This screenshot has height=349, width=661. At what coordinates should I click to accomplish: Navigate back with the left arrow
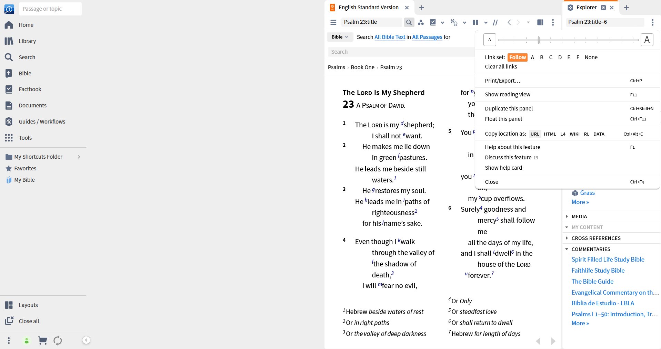point(509,22)
